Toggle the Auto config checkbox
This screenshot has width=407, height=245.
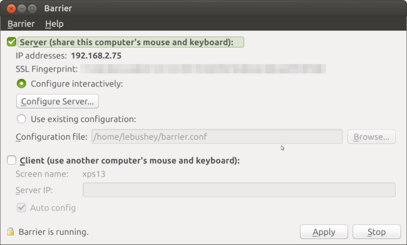21,207
